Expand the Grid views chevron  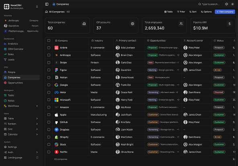coord(37,129)
